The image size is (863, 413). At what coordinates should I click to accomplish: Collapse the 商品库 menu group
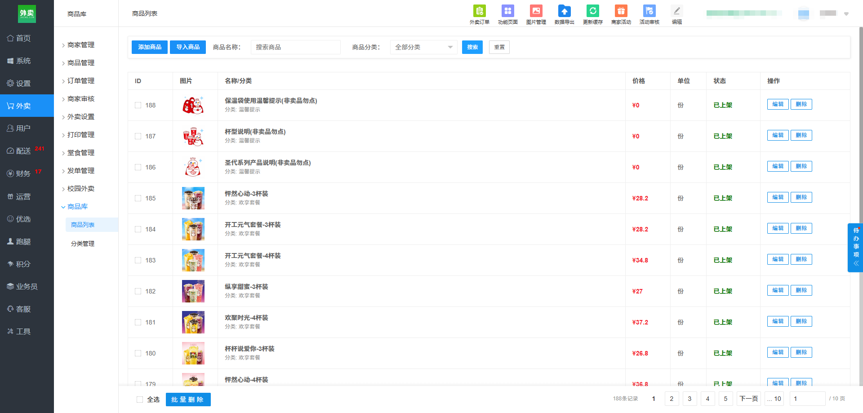pos(77,207)
